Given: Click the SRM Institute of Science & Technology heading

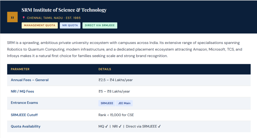Looking at the screenshot, I should (x=64, y=10).
